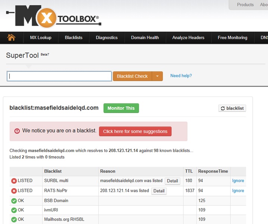The image size is (268, 224).
Task: Click the green check icon for BSB Domain
Action: point(14,201)
